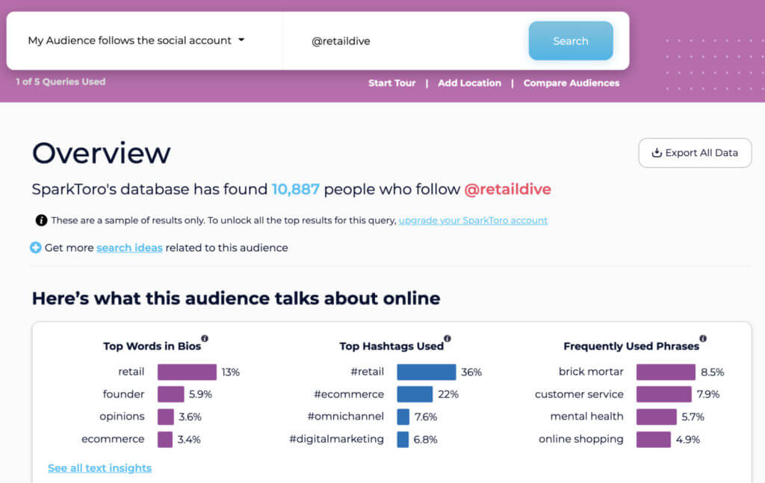Click the blue plus icon beside search ideas
Image resolution: width=765 pixels, height=483 pixels.
[36, 247]
